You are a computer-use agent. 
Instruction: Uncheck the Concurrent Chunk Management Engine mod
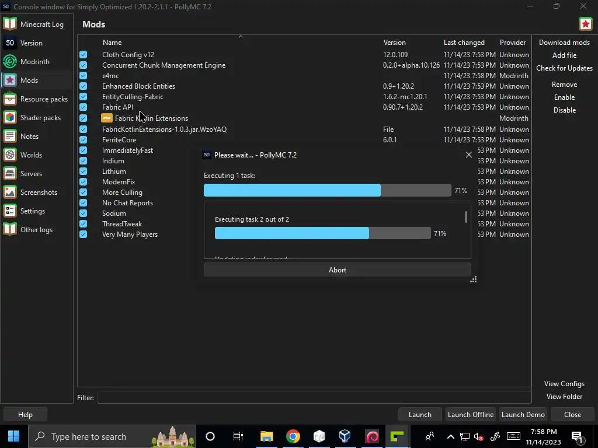83,65
